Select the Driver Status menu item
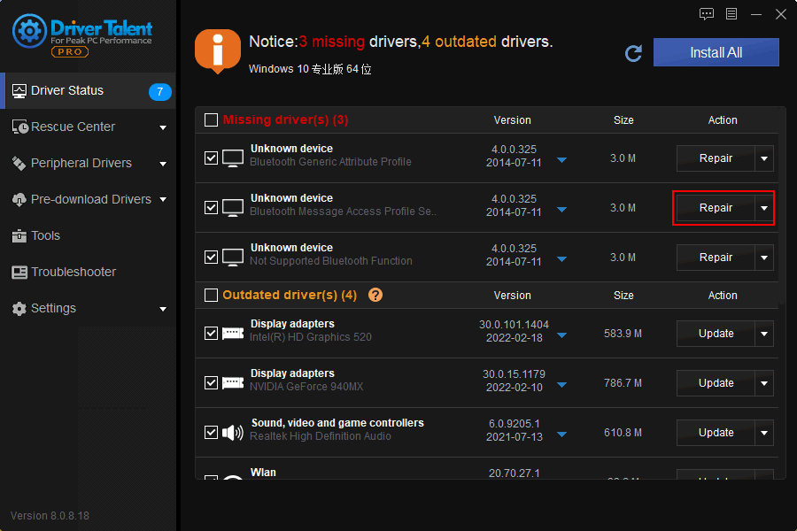This screenshot has height=531, width=797. click(89, 91)
